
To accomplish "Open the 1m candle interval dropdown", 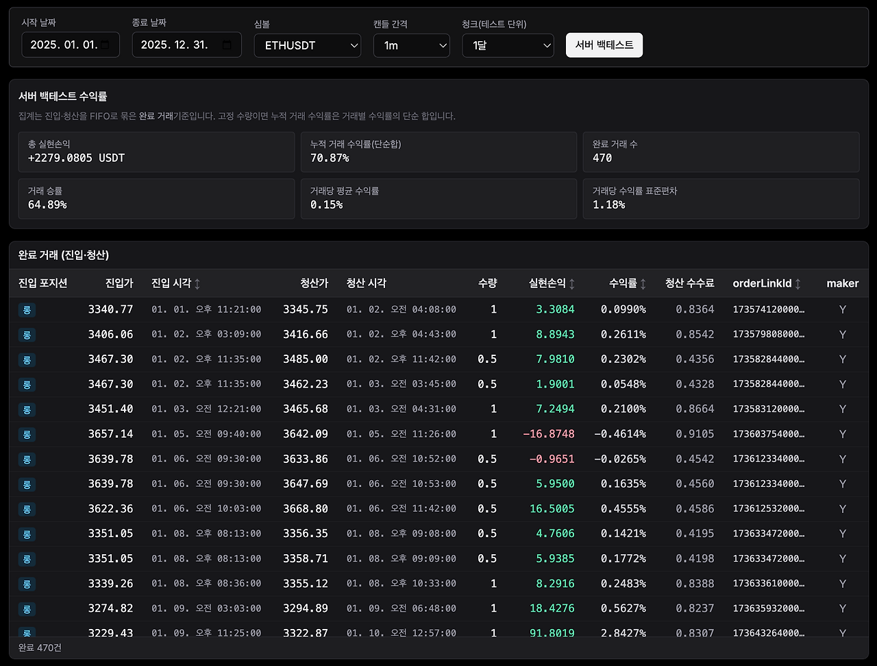I will coord(412,45).
